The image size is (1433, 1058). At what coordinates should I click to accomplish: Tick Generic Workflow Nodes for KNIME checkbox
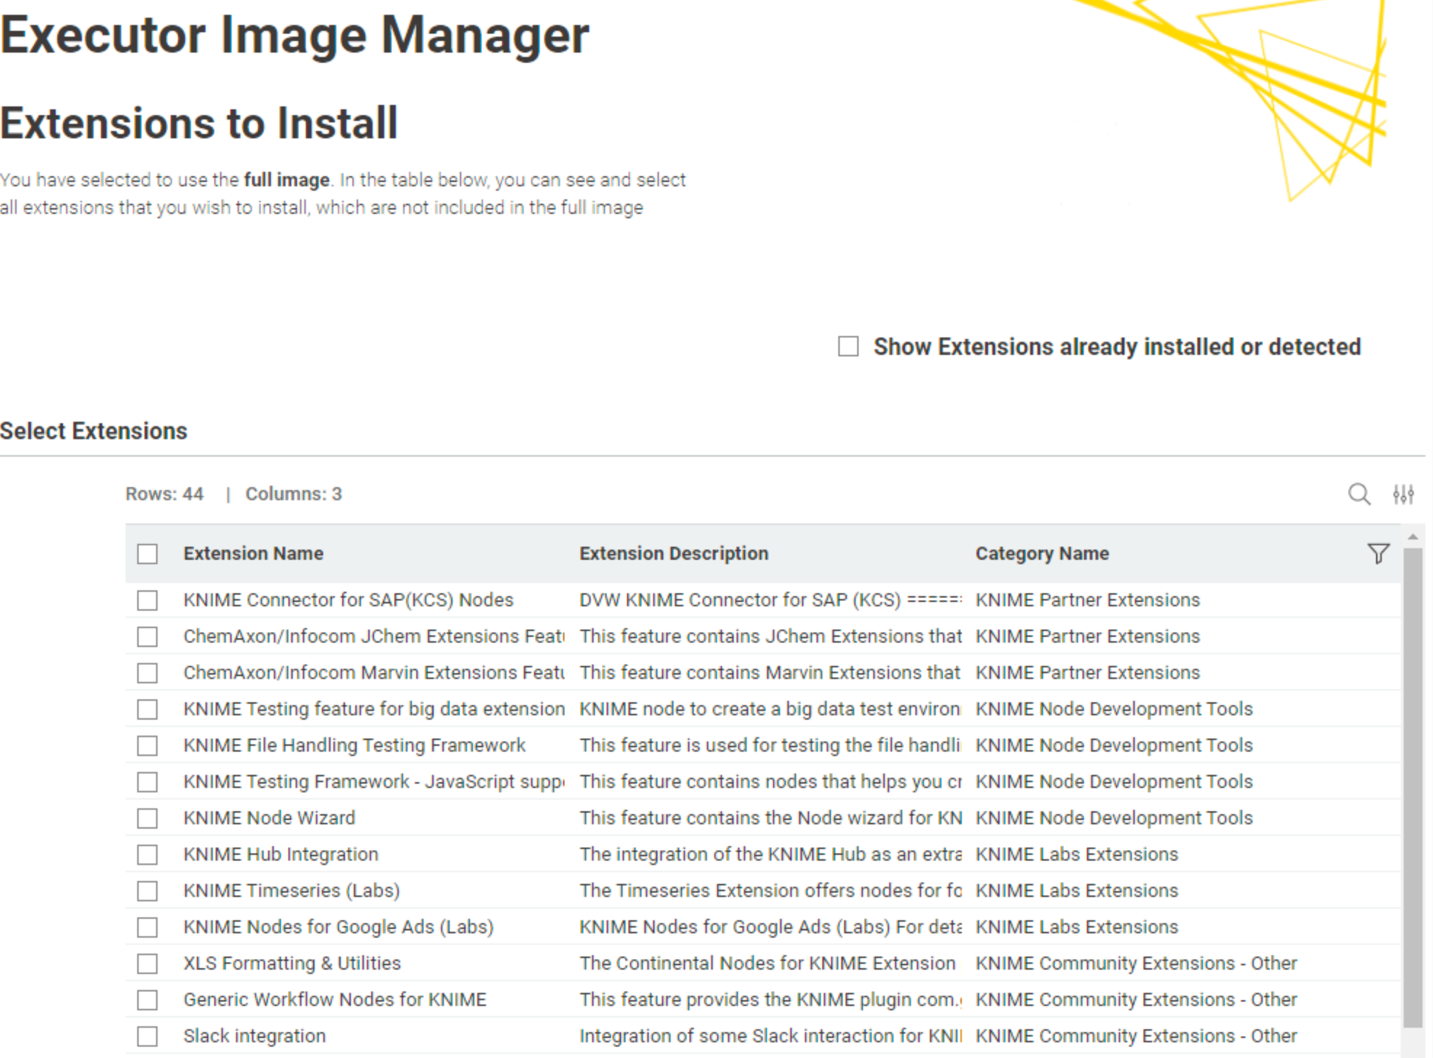click(x=147, y=1000)
